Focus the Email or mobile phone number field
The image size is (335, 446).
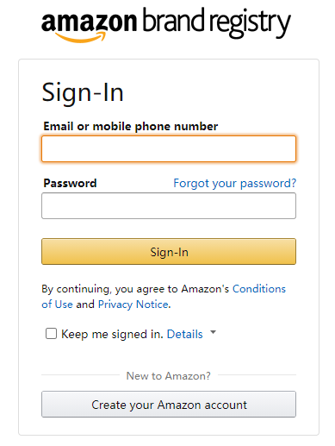click(169, 149)
